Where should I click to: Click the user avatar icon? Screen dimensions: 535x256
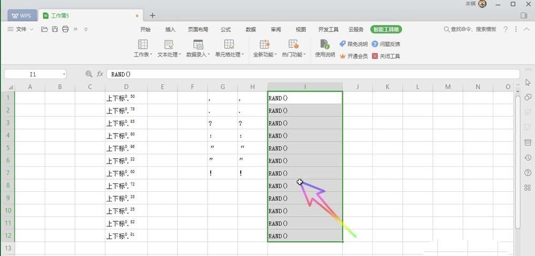pos(482,4)
